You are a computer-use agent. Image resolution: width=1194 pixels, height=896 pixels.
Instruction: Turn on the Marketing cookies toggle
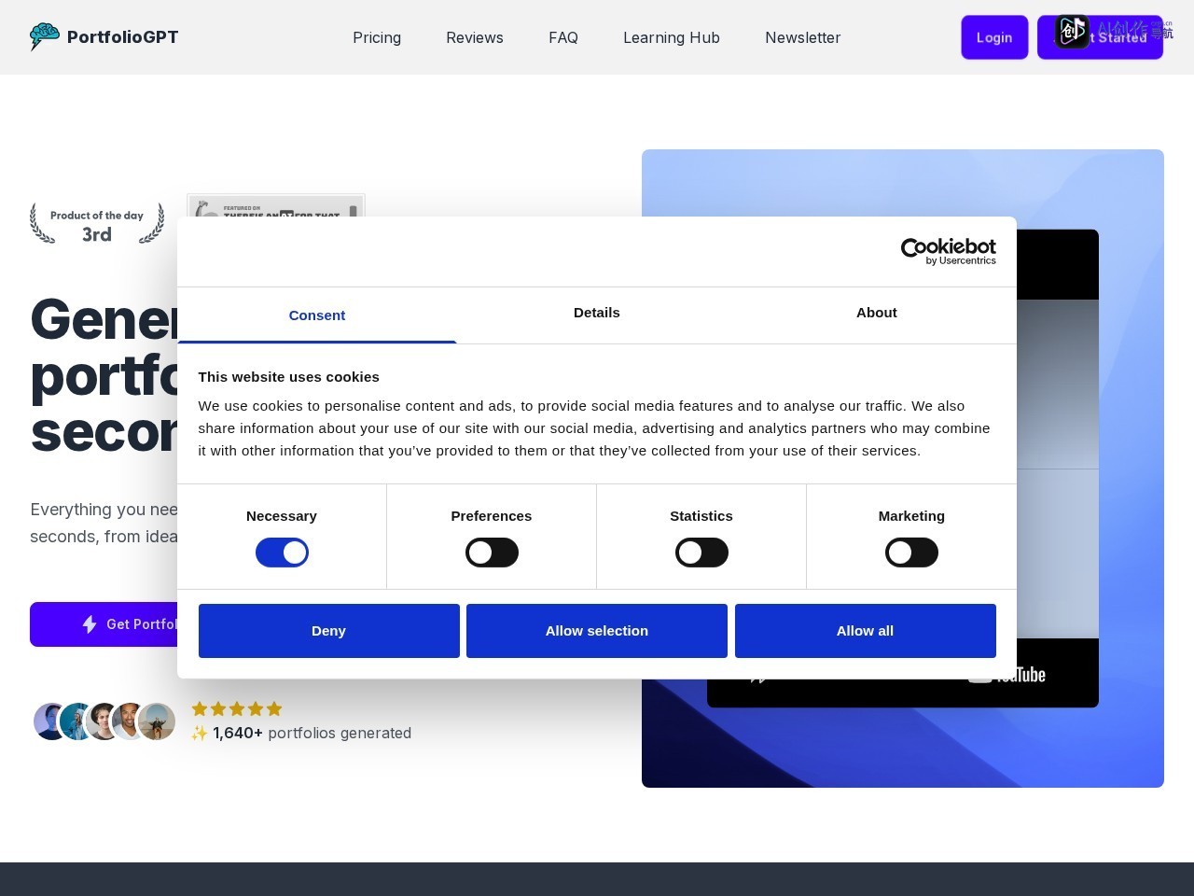(x=911, y=553)
